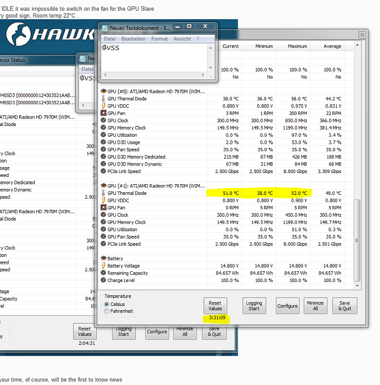
Task: Click Save & Quit in back sensor window
Action: pyautogui.click(x=214, y=333)
